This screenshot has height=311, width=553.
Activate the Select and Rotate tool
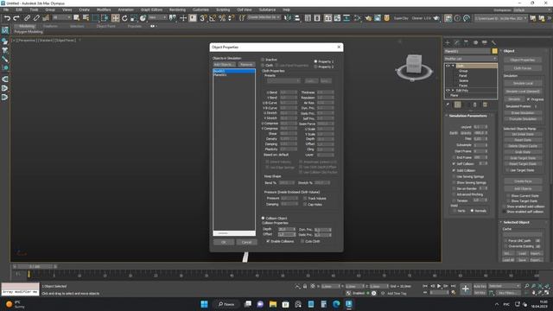click(124, 18)
